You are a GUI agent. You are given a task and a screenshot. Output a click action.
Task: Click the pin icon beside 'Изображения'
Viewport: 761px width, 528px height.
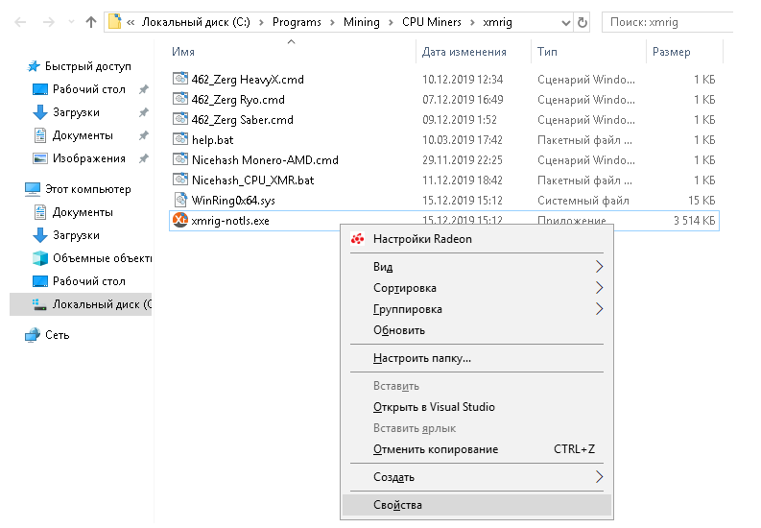pyautogui.click(x=144, y=158)
